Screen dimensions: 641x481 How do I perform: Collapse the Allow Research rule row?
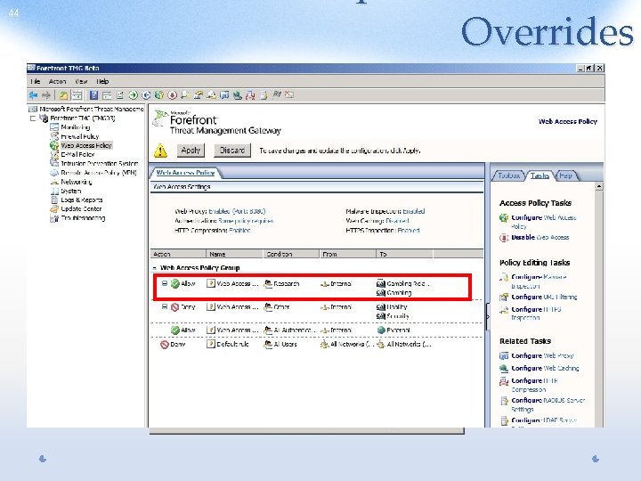point(165,283)
